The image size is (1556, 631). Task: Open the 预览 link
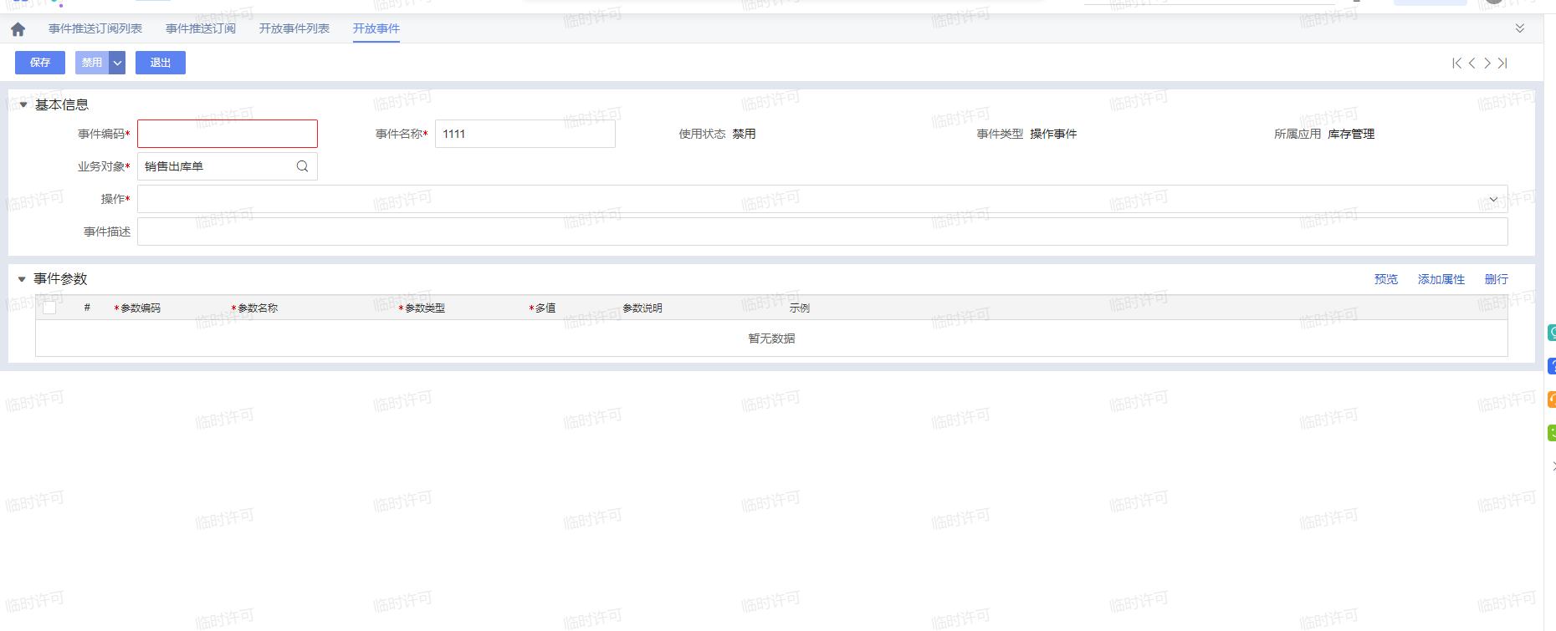pyautogui.click(x=1386, y=279)
